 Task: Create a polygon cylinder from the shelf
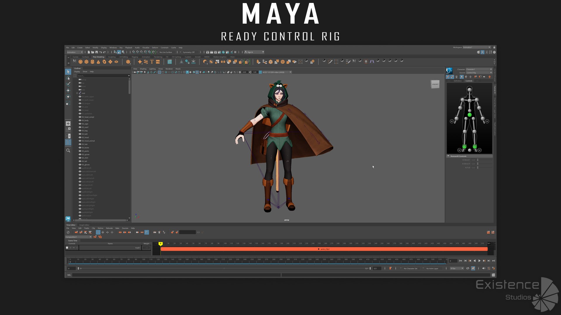(x=92, y=62)
